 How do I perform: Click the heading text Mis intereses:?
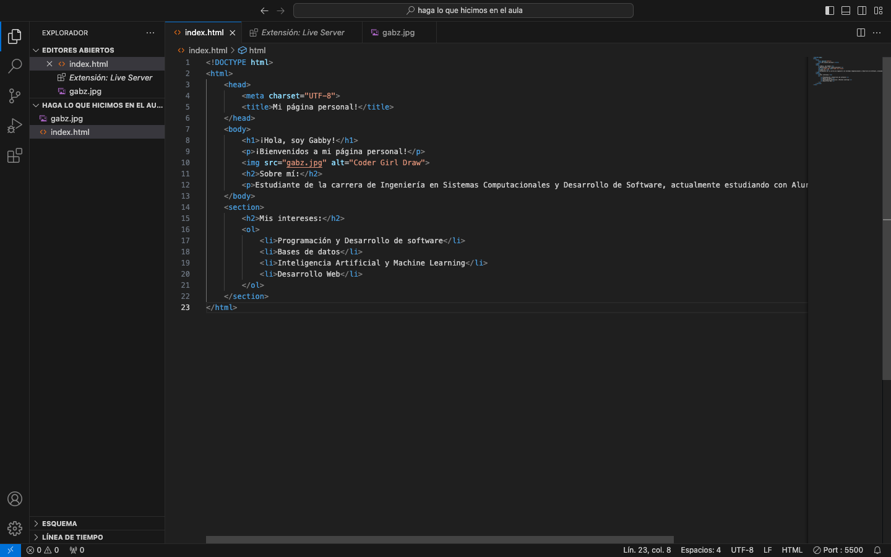(x=291, y=218)
